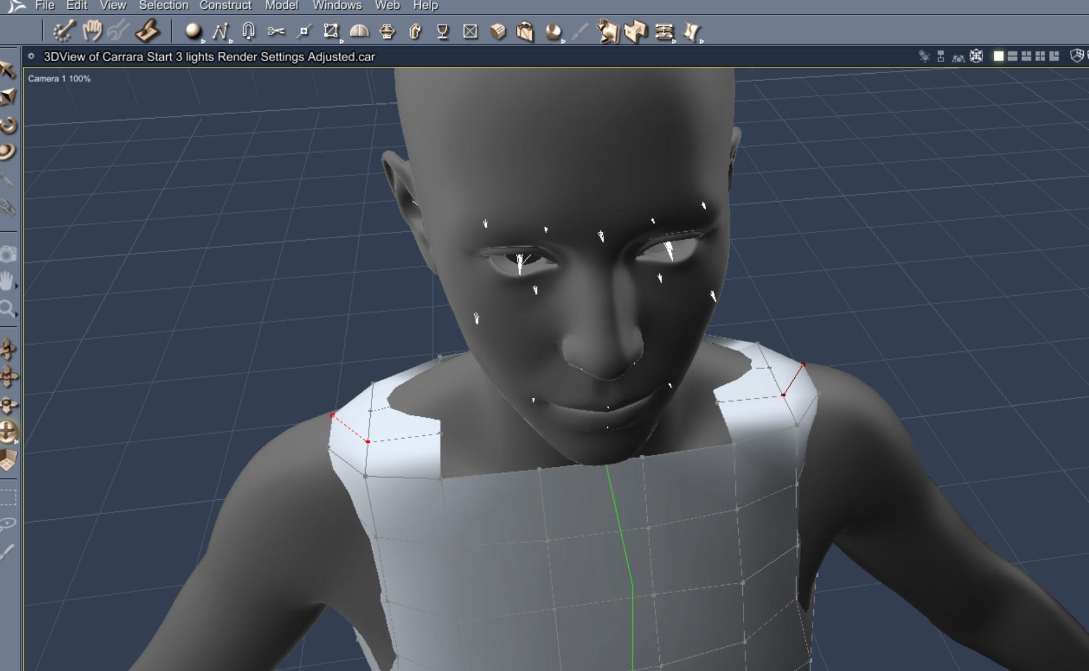The width and height of the screenshot is (1089, 671).
Task: Click the second folded-mesh tool icon
Action: (636, 31)
